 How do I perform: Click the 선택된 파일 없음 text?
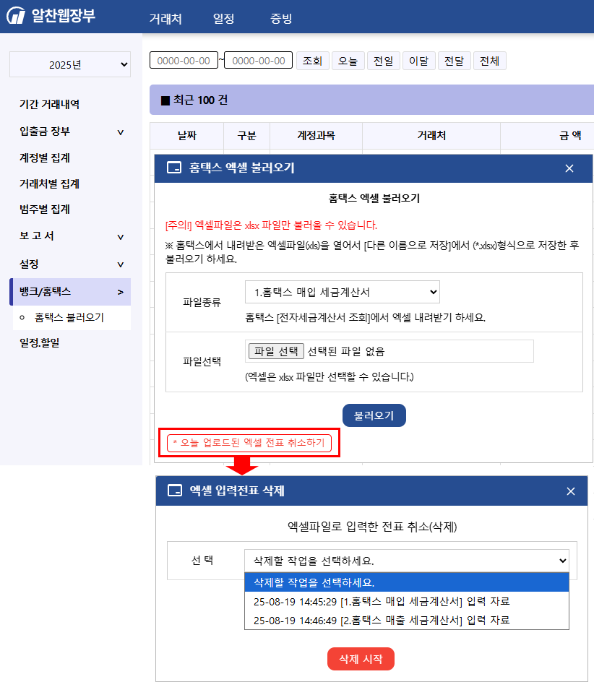(x=346, y=351)
